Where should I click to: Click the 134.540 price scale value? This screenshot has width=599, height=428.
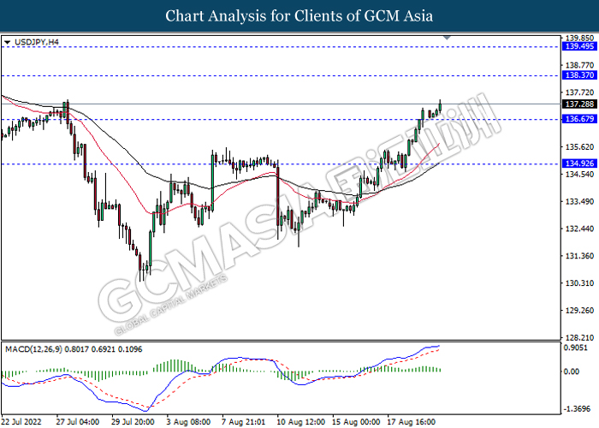pos(579,175)
